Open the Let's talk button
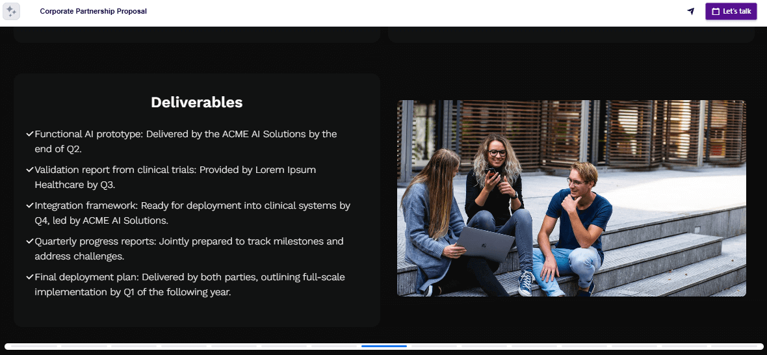Viewport: 767px width, 355px height. (x=731, y=11)
